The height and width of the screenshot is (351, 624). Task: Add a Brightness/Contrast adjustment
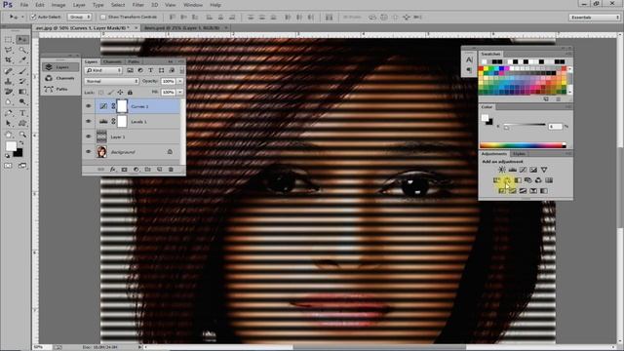click(x=502, y=170)
